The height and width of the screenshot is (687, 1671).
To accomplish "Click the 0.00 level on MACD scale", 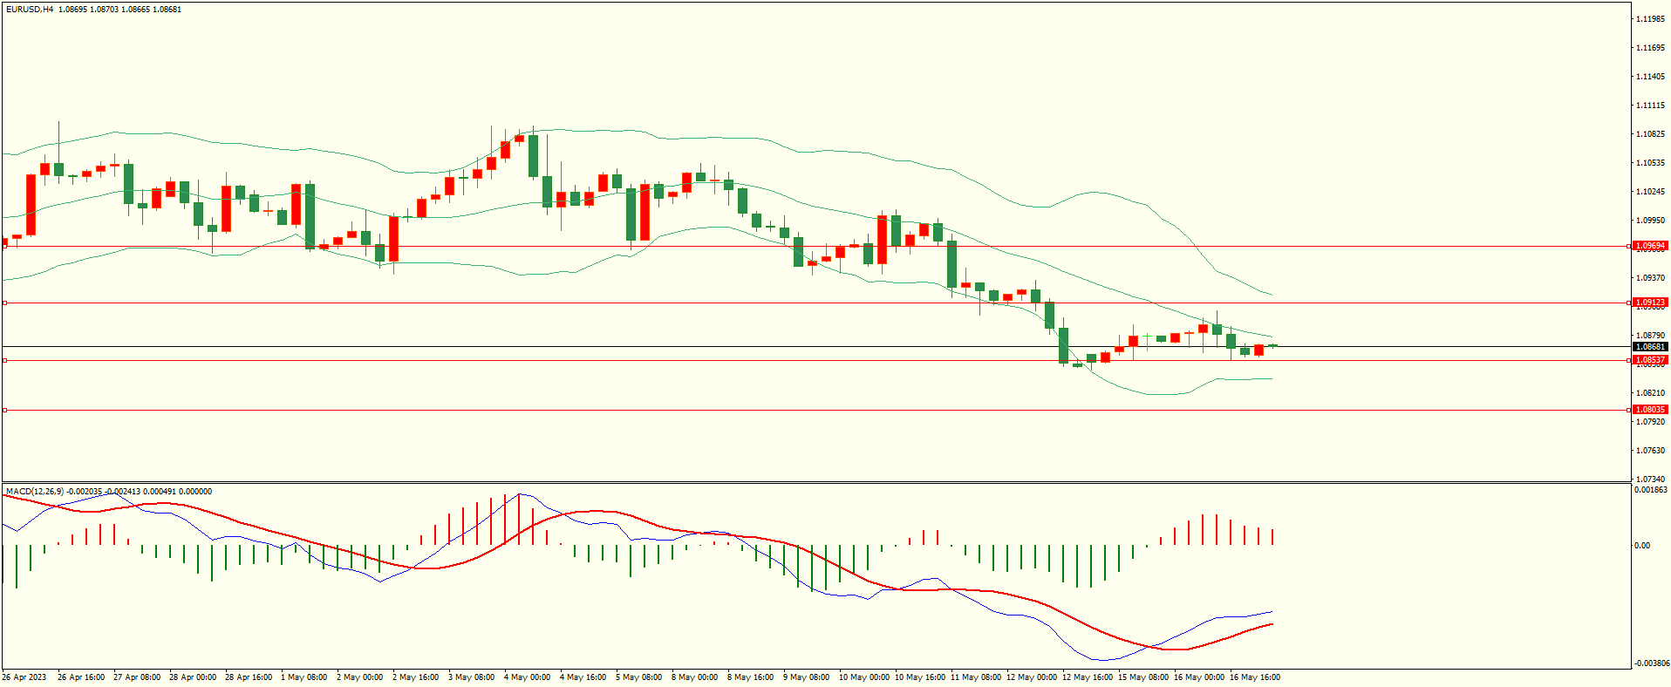I will (x=1642, y=546).
